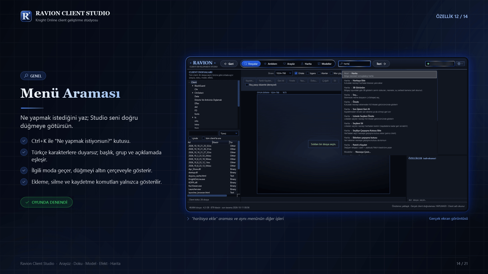Image resolution: width=488 pixels, height=274 pixels.
Task: Click the GENEL category badge
Action: tap(33, 76)
